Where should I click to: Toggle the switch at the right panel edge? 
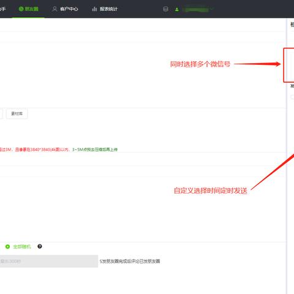pyautogui.click(x=292, y=97)
